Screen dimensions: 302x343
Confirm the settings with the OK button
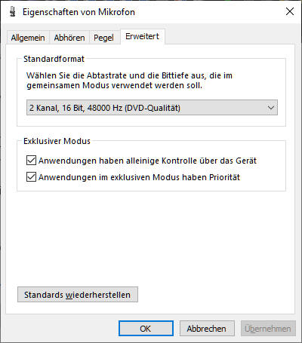146,329
